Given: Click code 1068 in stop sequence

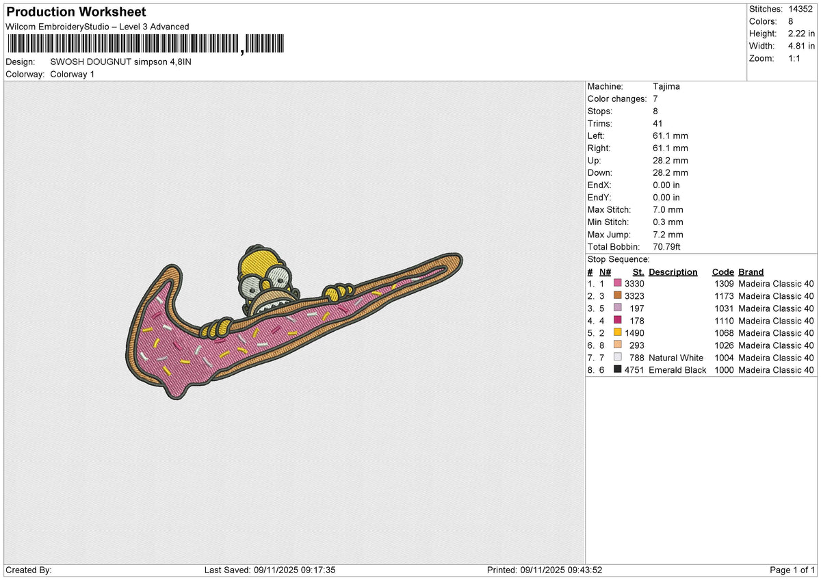Looking at the screenshot, I should [725, 333].
